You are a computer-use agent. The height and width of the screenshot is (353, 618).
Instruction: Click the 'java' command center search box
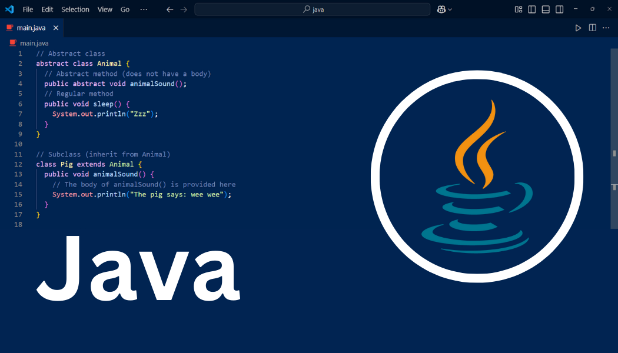pos(312,9)
